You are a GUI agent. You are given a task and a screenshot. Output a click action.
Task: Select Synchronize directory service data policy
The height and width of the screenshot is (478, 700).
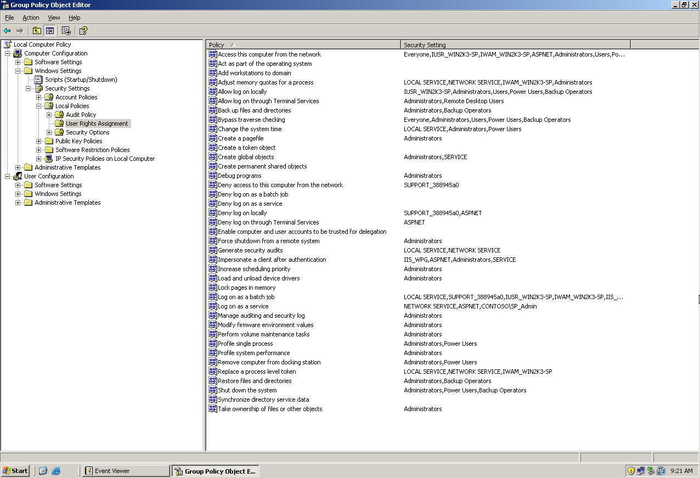263,400
